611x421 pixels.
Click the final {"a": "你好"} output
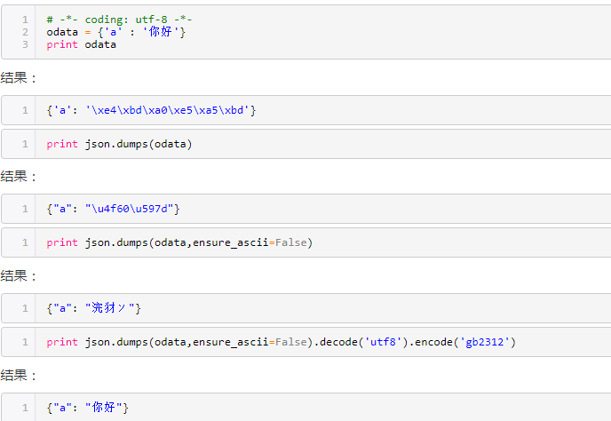coord(87,408)
